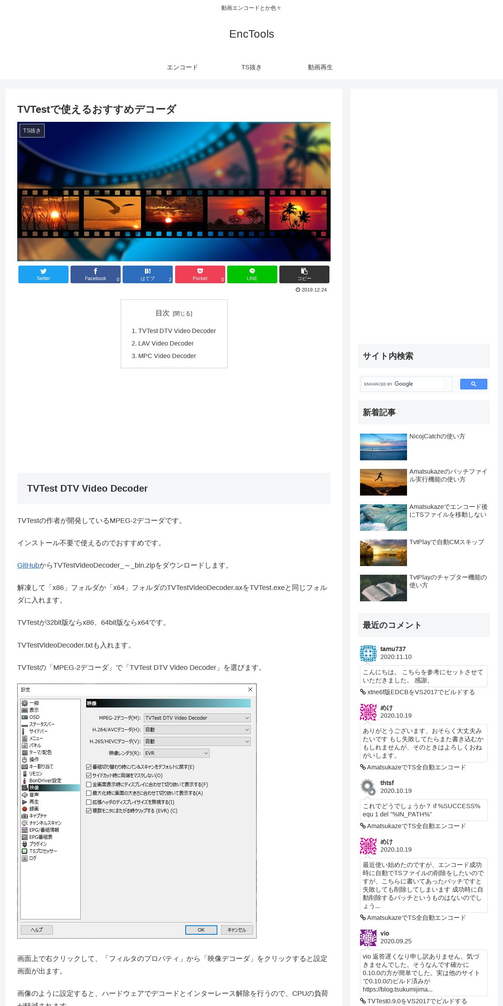Click tamu737's avatar in recent comments
Screen dimensions: 503x1006
[x=368, y=653]
